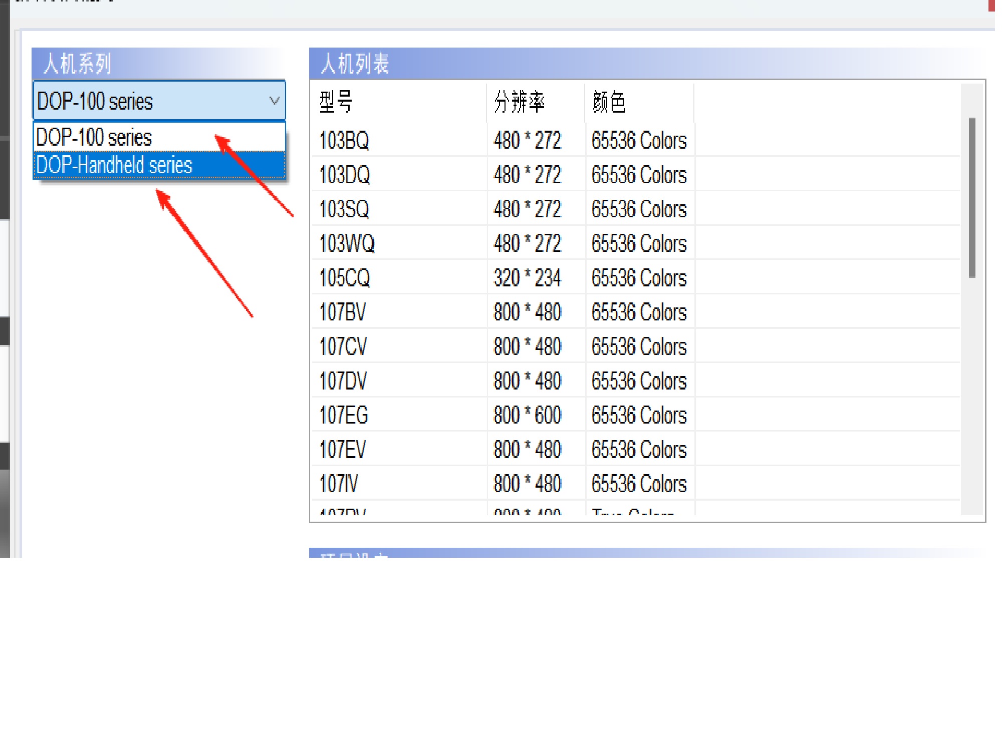Select the 103SQ model row
This screenshot has height=751, width=1002.
coord(344,209)
